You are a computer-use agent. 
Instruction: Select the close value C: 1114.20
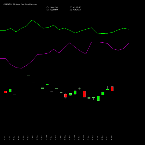coord(52,8)
